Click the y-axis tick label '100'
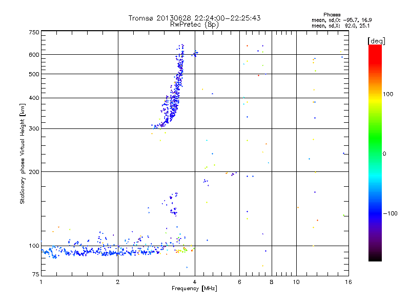This screenshot has height=307, width=410. (x=34, y=246)
